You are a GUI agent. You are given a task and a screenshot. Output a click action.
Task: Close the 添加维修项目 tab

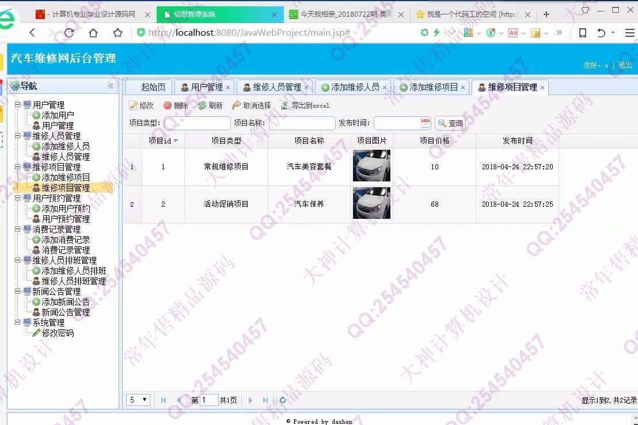(x=462, y=88)
